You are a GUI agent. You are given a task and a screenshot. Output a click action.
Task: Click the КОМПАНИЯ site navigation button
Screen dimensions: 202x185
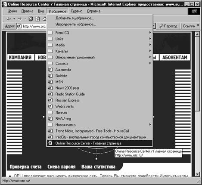pos(20,57)
